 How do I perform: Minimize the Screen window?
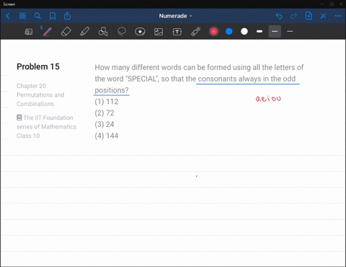click(x=322, y=4)
